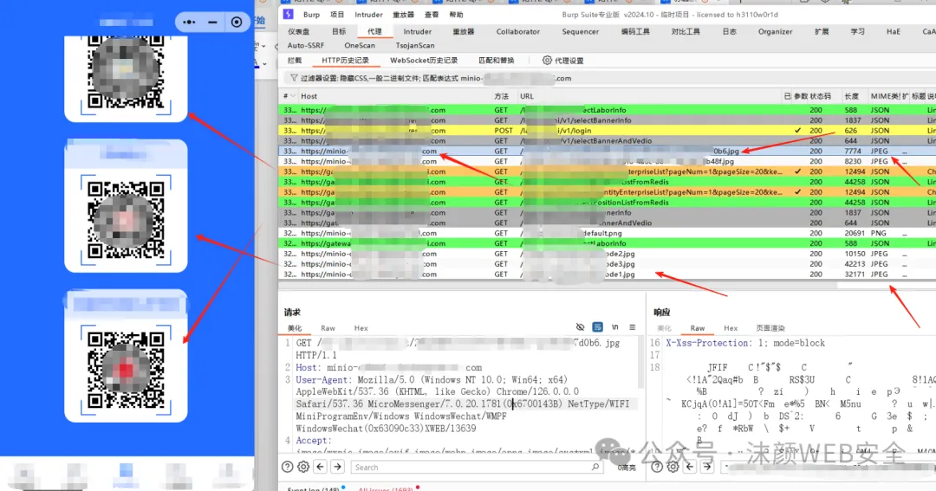Sort by the # column dropdown arrow

293,96
